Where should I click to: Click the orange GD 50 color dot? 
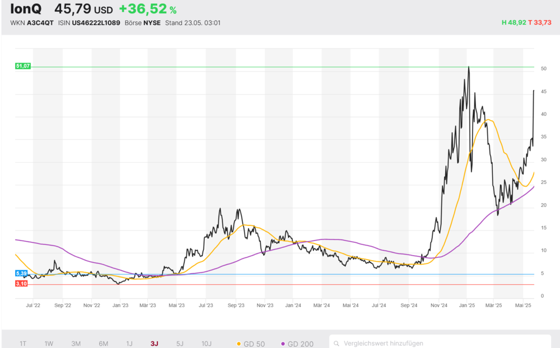click(x=240, y=344)
